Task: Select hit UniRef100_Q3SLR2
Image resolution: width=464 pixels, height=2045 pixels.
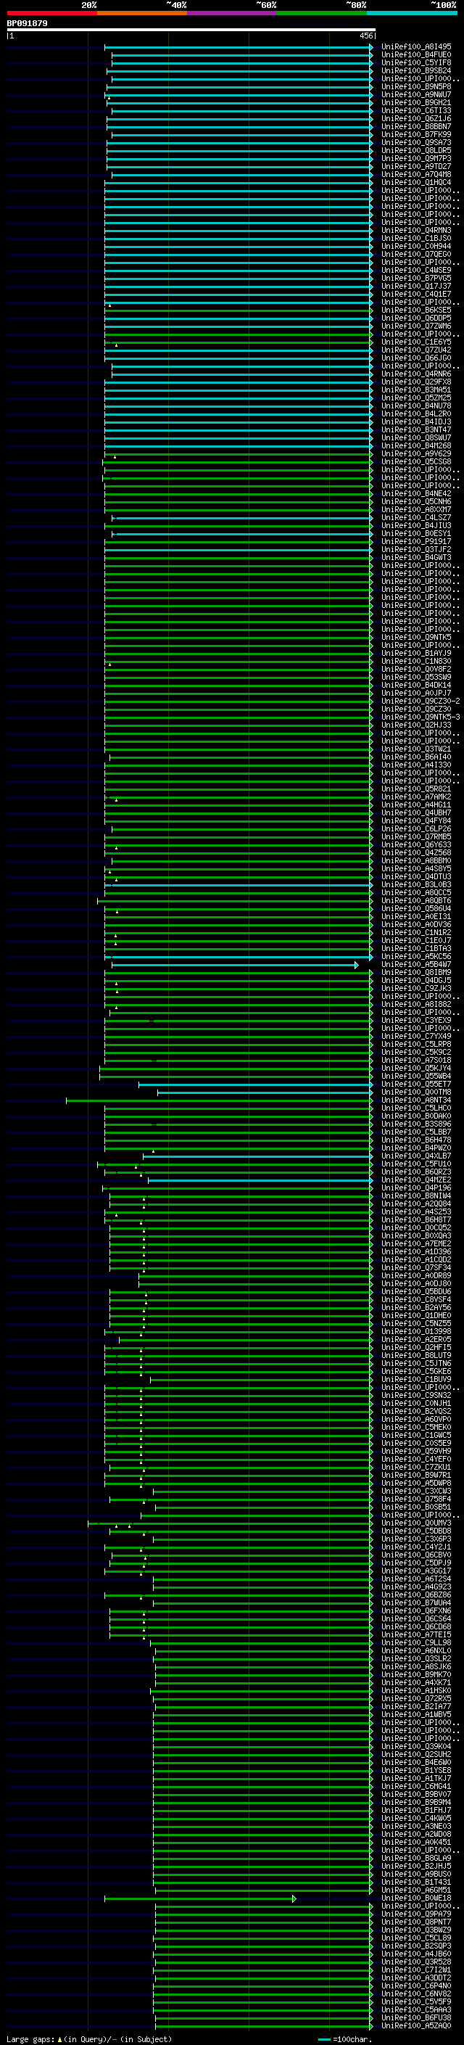Action: point(416,1658)
